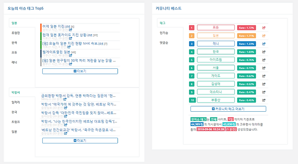298x164 pixels.
Task: Expand 더보기 under the 일본 post list
Action: tap(80, 71)
